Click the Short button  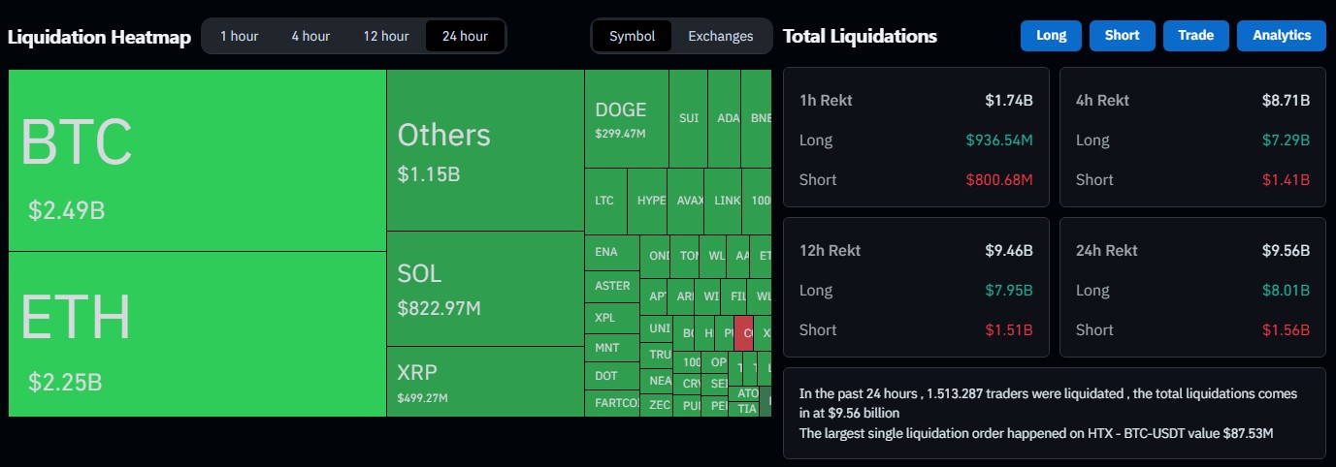tap(1122, 36)
